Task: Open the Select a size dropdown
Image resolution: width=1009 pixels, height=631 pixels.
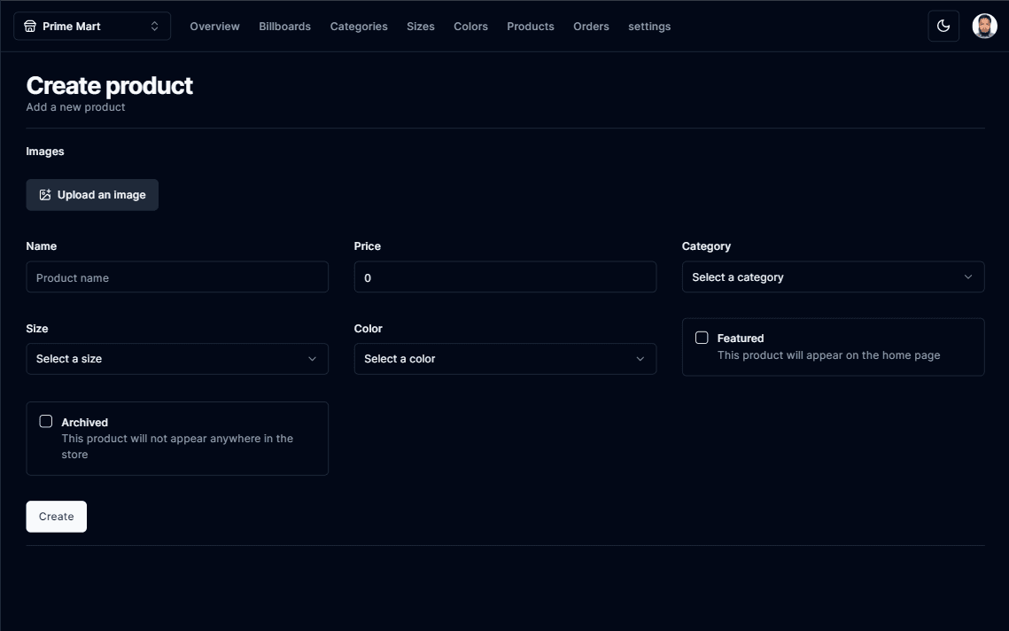Action: tap(177, 359)
